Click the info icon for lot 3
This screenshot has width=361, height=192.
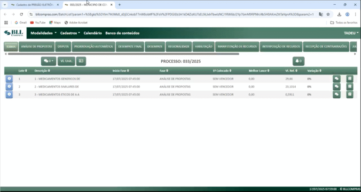pyautogui.click(x=9, y=94)
